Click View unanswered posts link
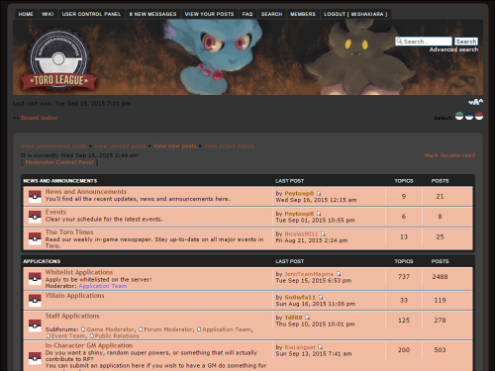 54,146
